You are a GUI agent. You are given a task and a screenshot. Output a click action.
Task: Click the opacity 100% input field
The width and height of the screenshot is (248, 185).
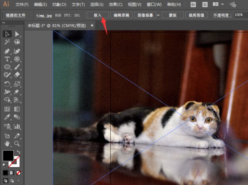[x=241, y=15]
